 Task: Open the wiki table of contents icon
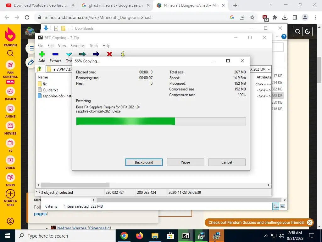pos(31,48)
